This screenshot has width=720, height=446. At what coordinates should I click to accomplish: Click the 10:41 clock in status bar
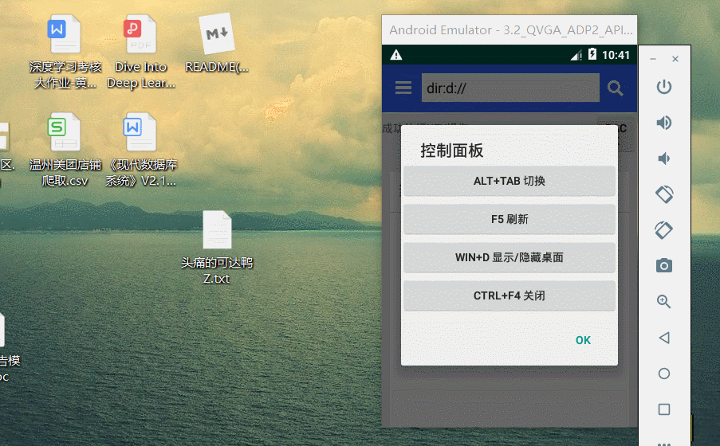(616, 55)
